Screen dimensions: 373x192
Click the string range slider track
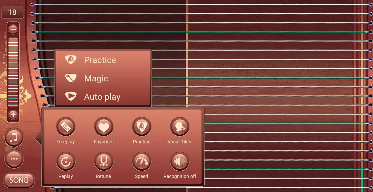coord(13,72)
